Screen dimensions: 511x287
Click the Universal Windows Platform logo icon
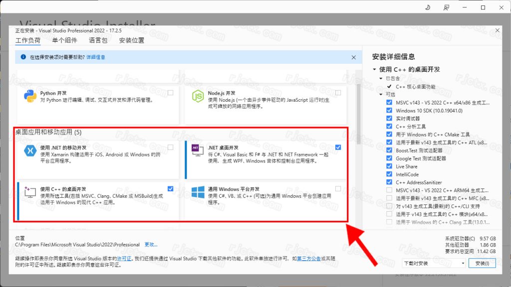[x=198, y=193]
